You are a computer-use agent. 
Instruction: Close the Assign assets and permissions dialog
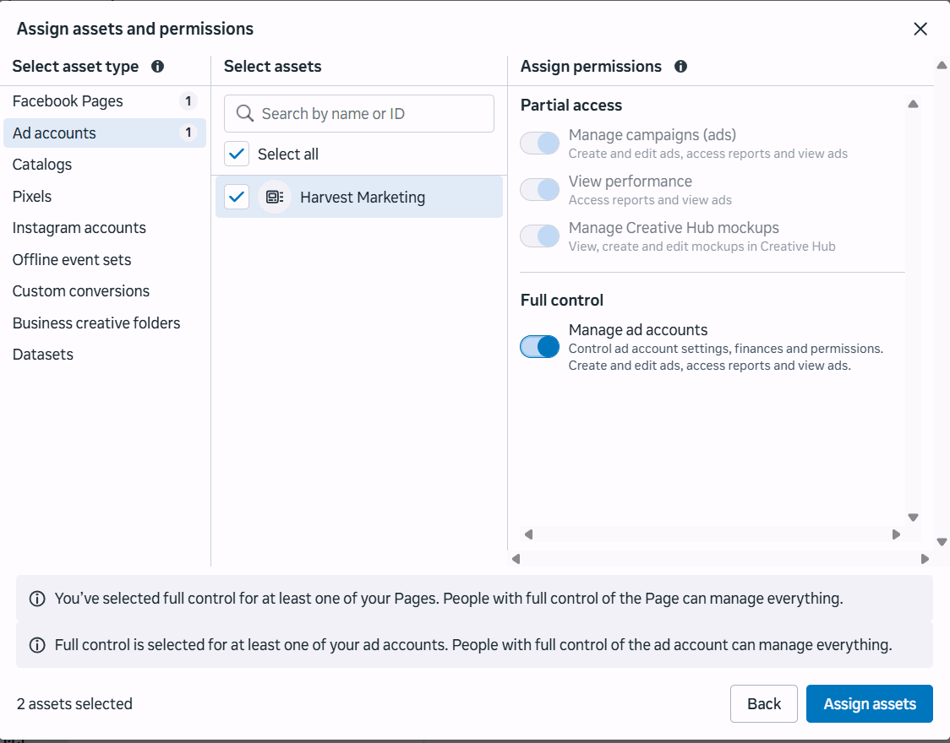coord(920,29)
